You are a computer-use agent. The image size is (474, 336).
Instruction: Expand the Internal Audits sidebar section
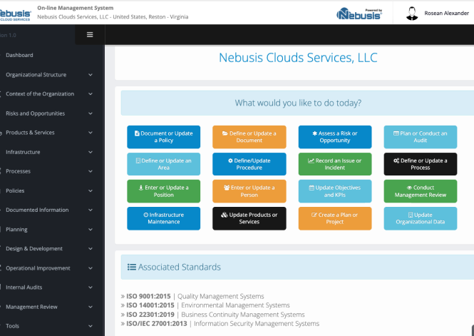tap(46, 287)
